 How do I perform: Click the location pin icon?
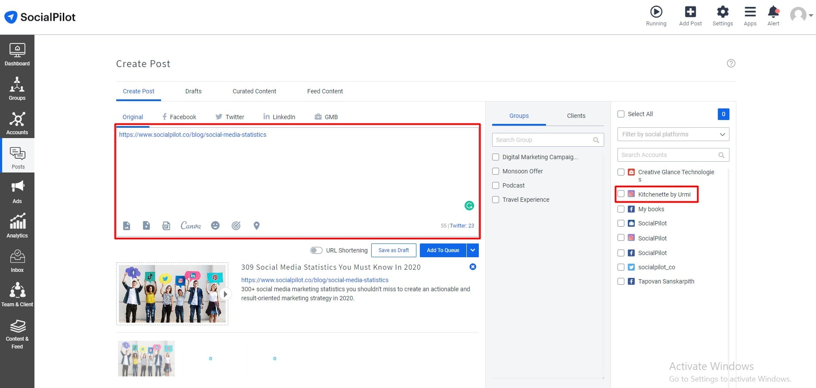point(257,226)
